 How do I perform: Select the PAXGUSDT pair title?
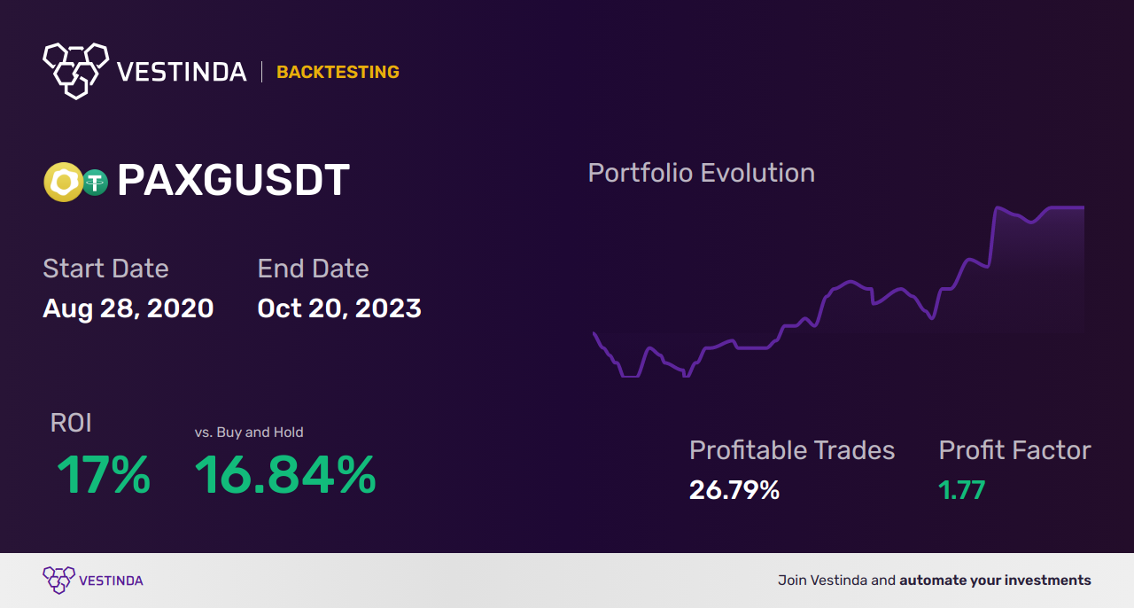tap(233, 181)
